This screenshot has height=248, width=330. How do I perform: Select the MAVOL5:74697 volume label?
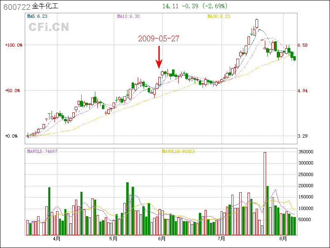tap(42, 151)
